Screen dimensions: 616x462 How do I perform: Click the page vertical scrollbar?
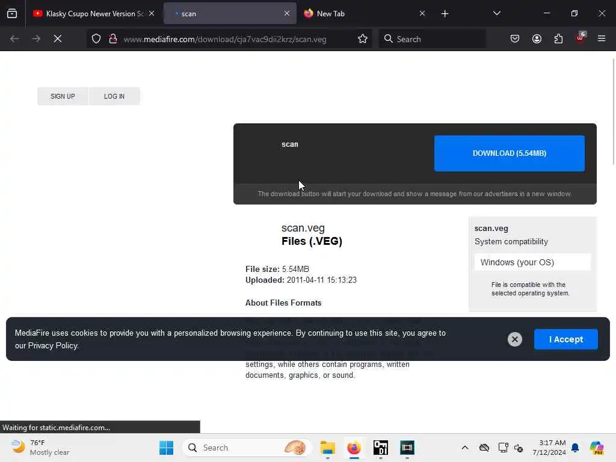pos(613,112)
